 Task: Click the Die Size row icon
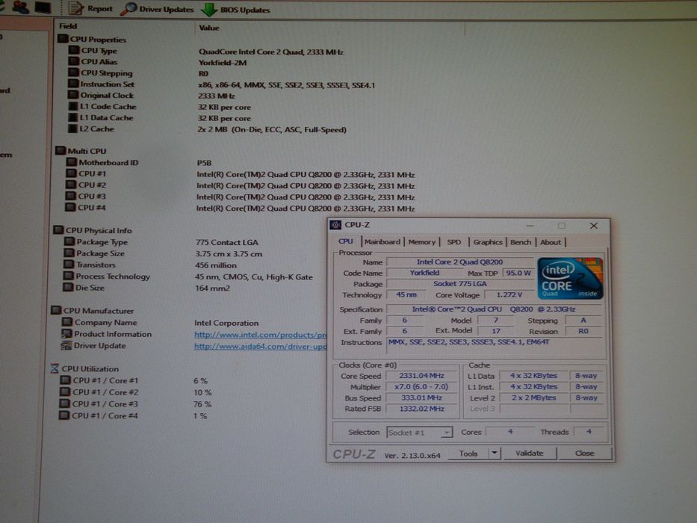[x=68, y=288]
